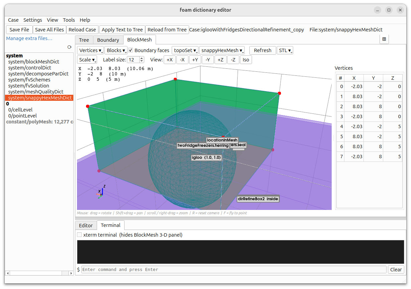Click the Y column header in Vertices table
The image size is (411, 289).
point(374,78)
